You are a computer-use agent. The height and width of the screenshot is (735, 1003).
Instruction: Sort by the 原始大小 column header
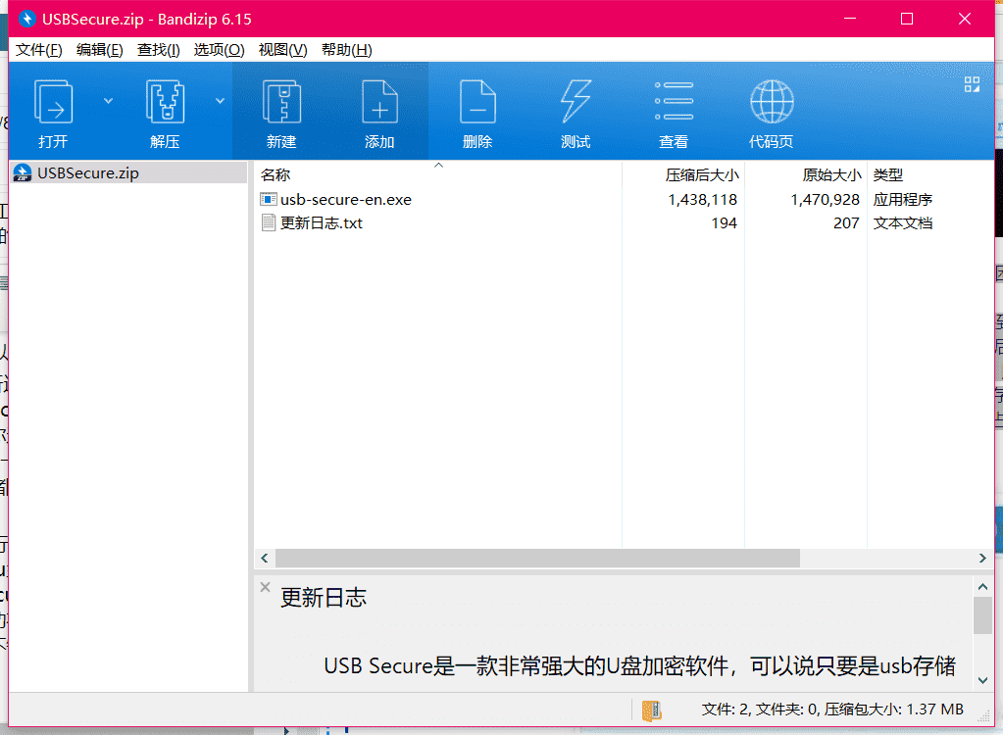tap(806, 174)
